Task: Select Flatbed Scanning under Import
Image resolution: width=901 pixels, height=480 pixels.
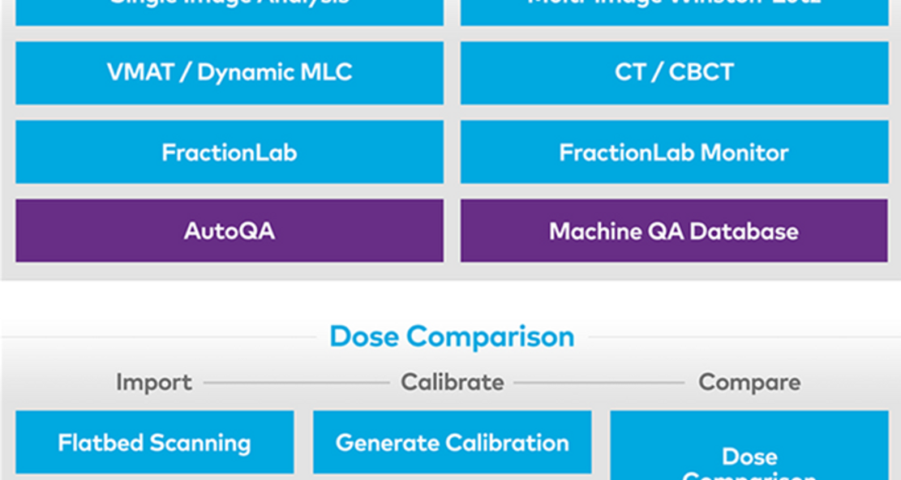Action: click(155, 442)
